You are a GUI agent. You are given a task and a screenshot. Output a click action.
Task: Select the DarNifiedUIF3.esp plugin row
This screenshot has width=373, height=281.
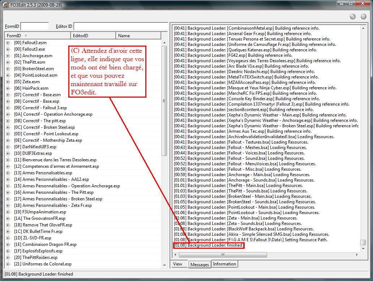click(x=39, y=147)
